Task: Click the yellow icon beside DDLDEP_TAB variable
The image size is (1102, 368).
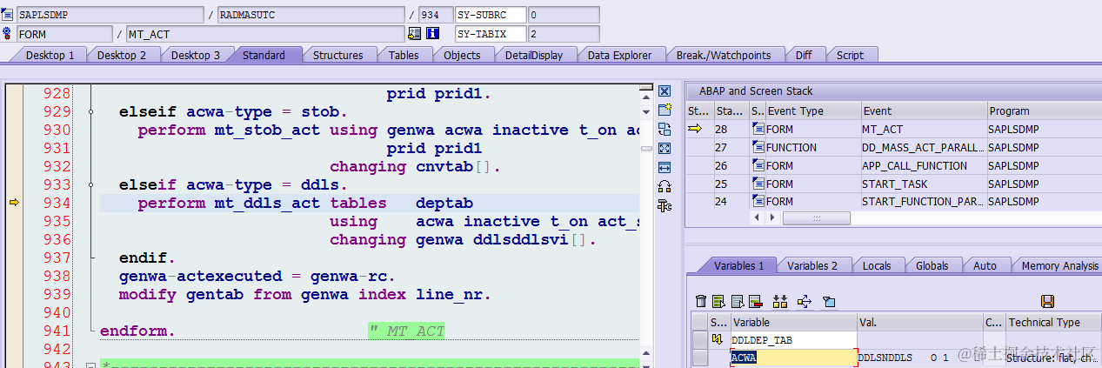Action: [x=718, y=340]
